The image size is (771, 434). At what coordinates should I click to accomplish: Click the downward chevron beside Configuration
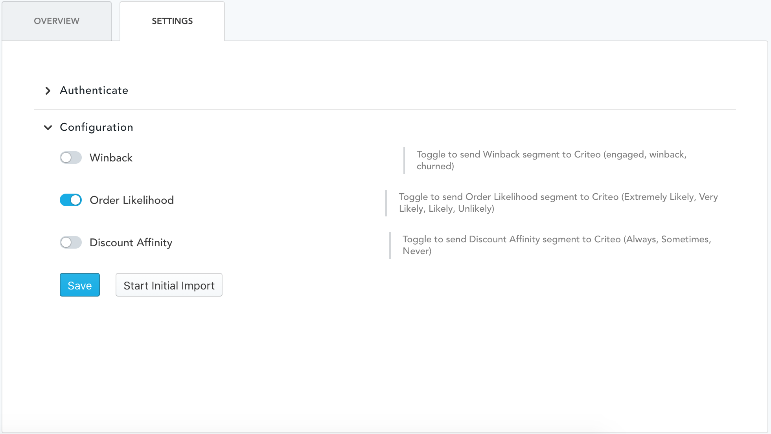pyautogui.click(x=48, y=127)
